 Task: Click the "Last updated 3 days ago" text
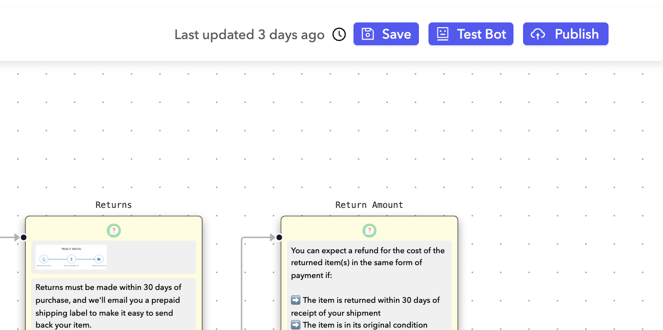tap(249, 35)
